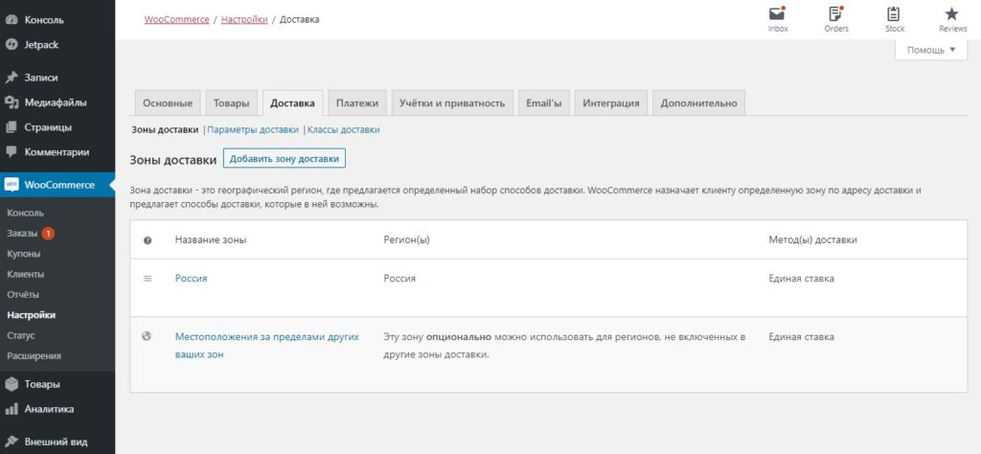Click the Записи pin icon
Image resolution: width=981 pixels, height=454 pixels.
click(11, 78)
